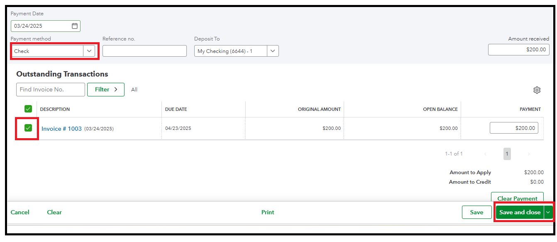Go to next page of transactions

pos(528,154)
